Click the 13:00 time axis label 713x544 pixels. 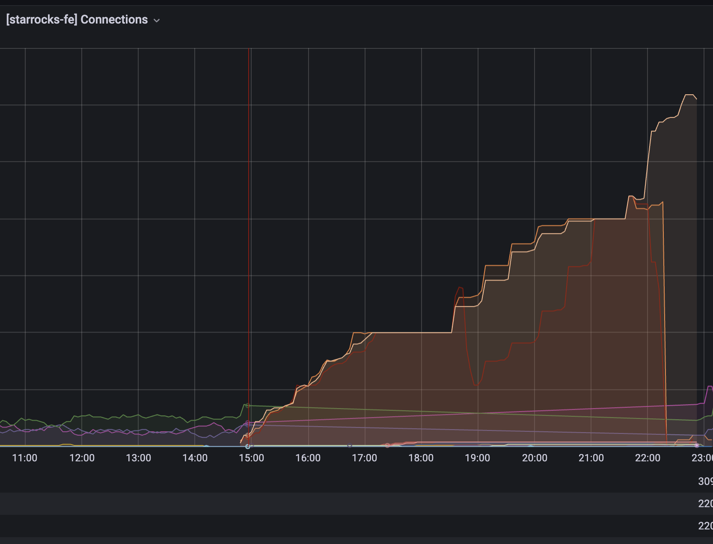click(138, 458)
